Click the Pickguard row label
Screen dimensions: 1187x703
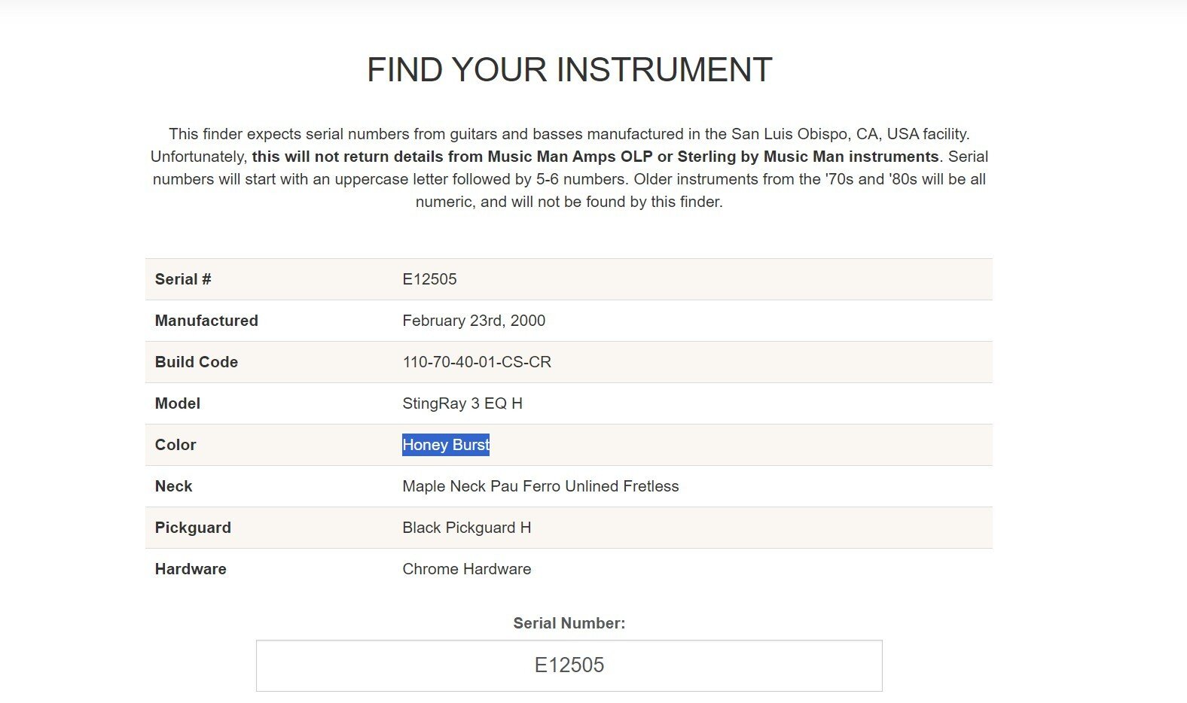[193, 528]
